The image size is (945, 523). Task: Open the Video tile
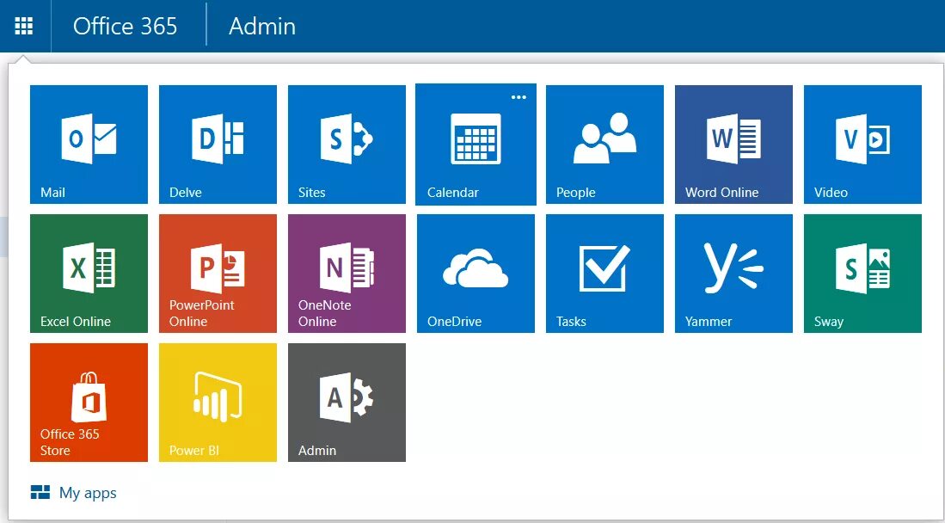pyautogui.click(x=862, y=145)
